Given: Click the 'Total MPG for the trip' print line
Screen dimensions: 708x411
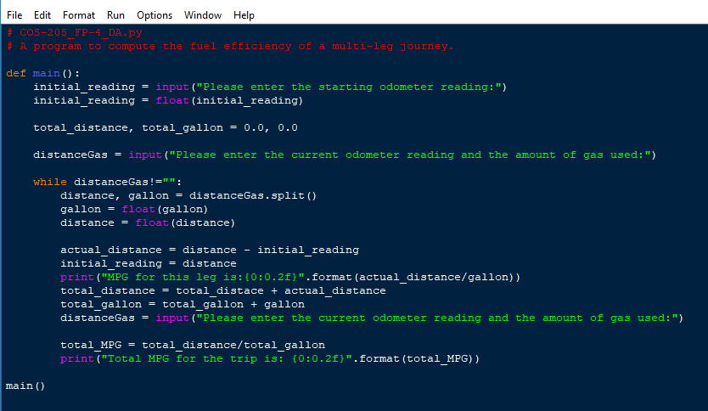Looking at the screenshot, I should pyautogui.click(x=270, y=358).
